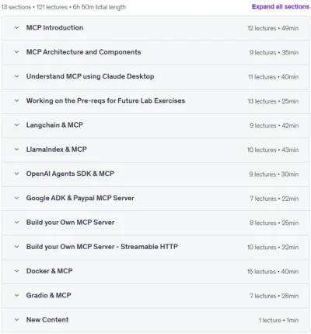This screenshot has width=311, height=334.
Task: Expand the chevron beside Docker & MCP
Action: pyautogui.click(x=16, y=271)
